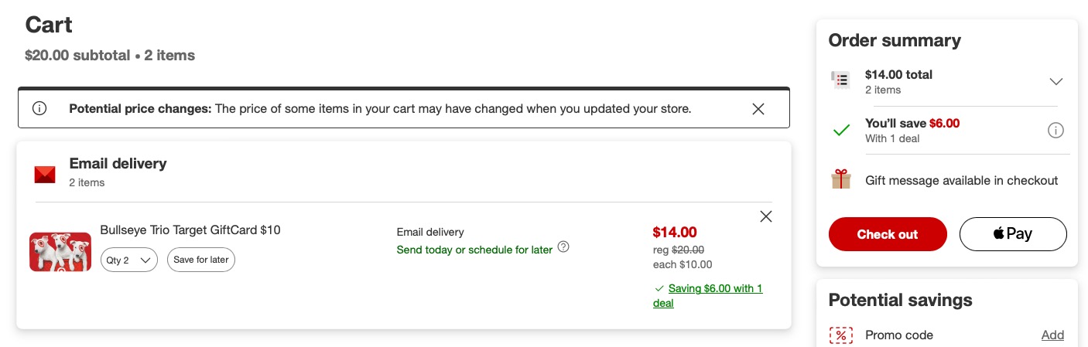Click the info icon in price changes banner
This screenshot has width=1088, height=347.
point(39,109)
